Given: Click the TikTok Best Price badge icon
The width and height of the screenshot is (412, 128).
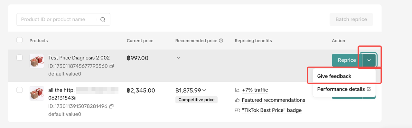Looking at the screenshot, I should point(237,110).
